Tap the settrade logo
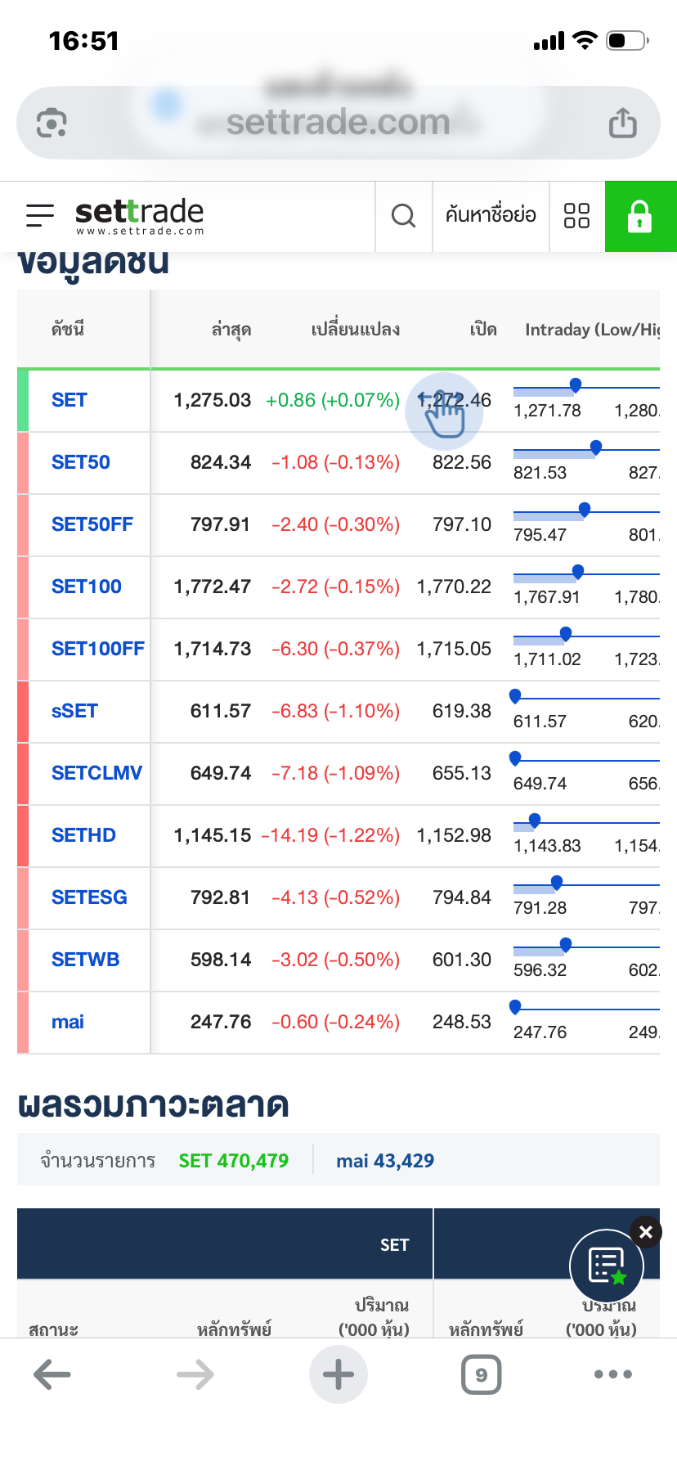The height and width of the screenshot is (1466, 677). [x=140, y=216]
